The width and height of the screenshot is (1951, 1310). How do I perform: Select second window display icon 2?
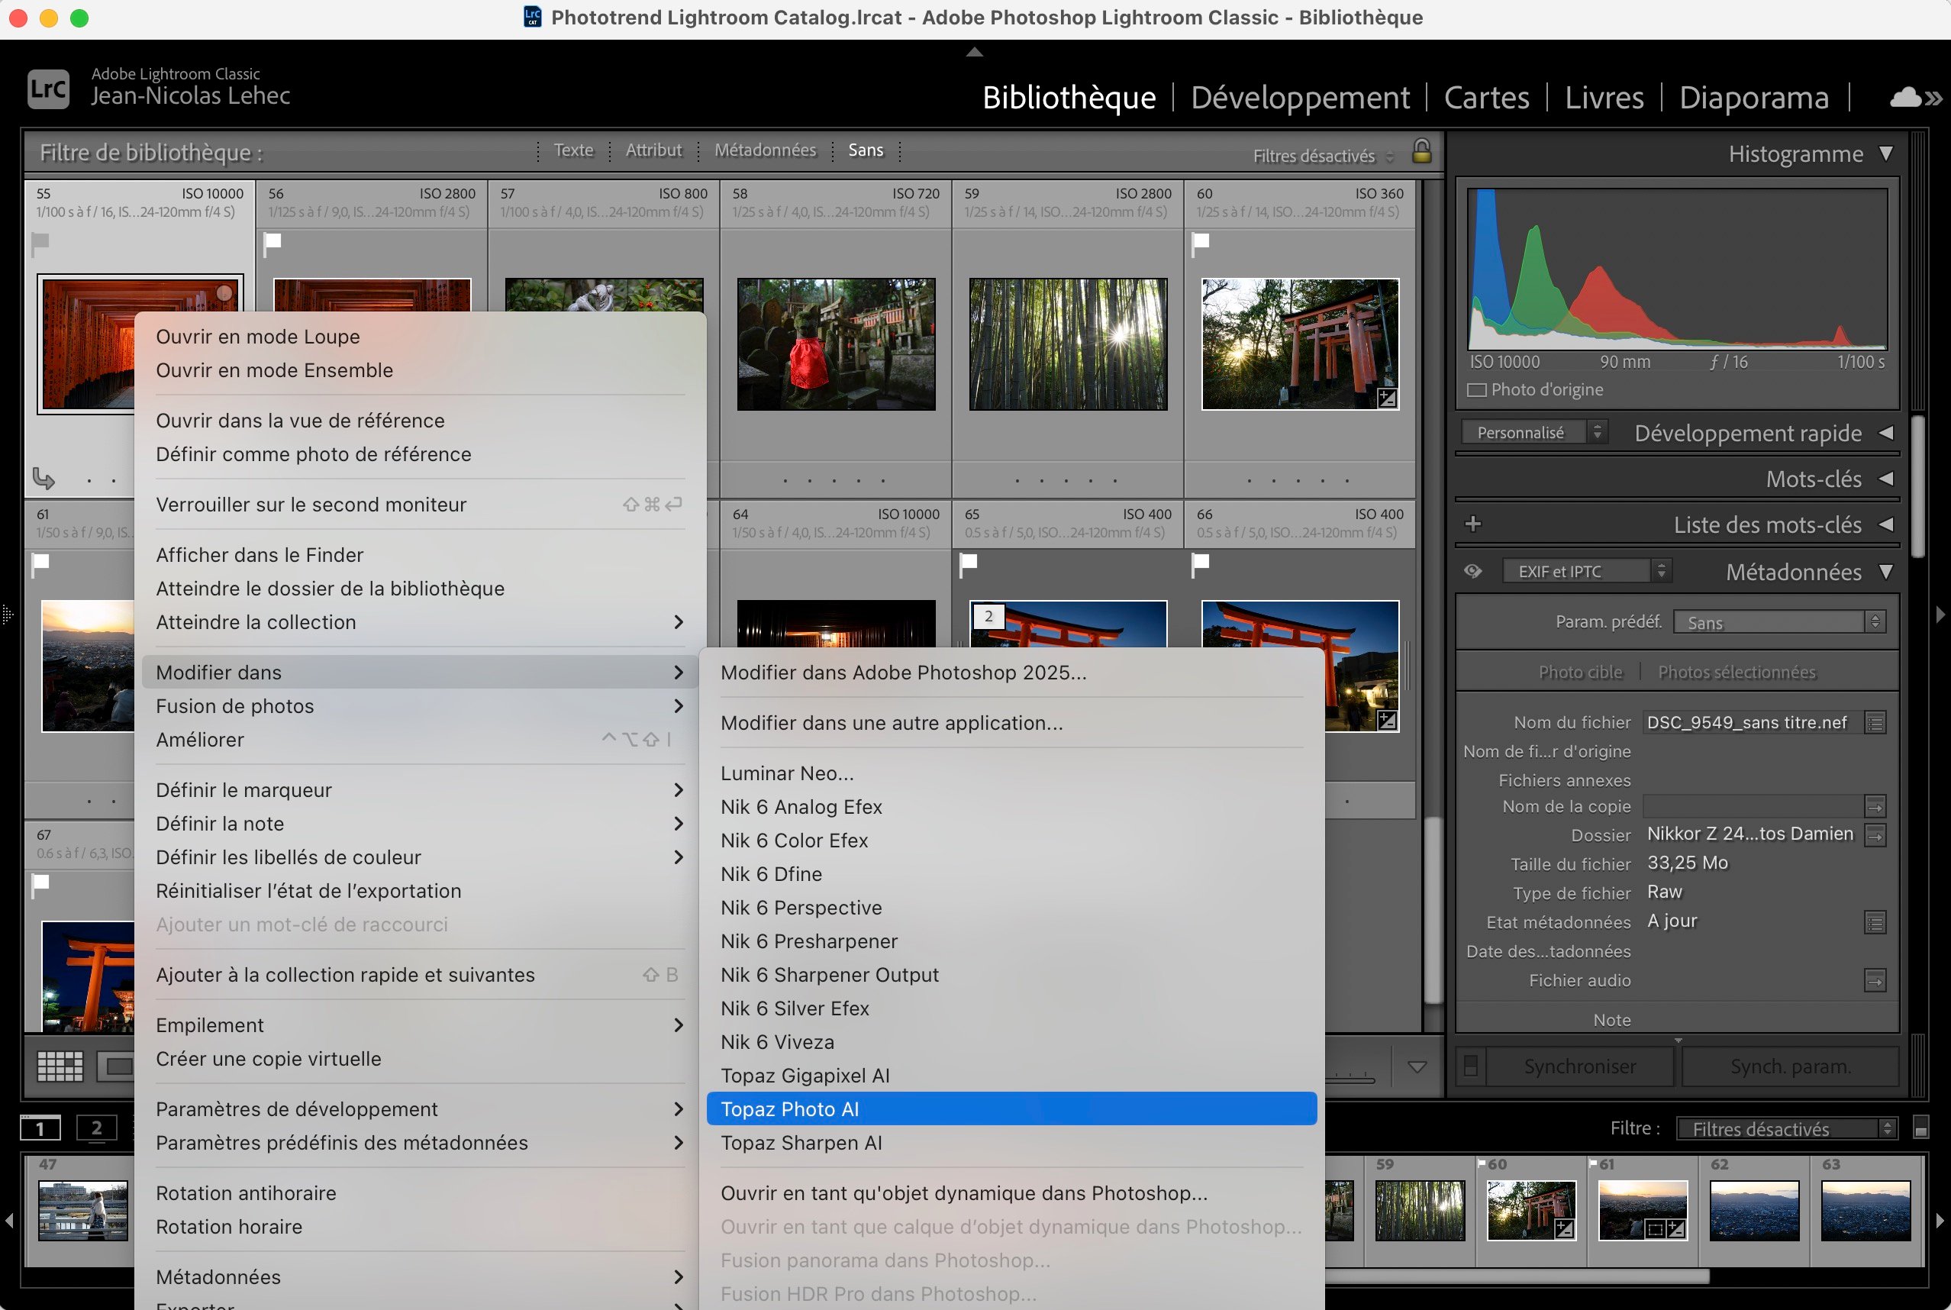97,1128
